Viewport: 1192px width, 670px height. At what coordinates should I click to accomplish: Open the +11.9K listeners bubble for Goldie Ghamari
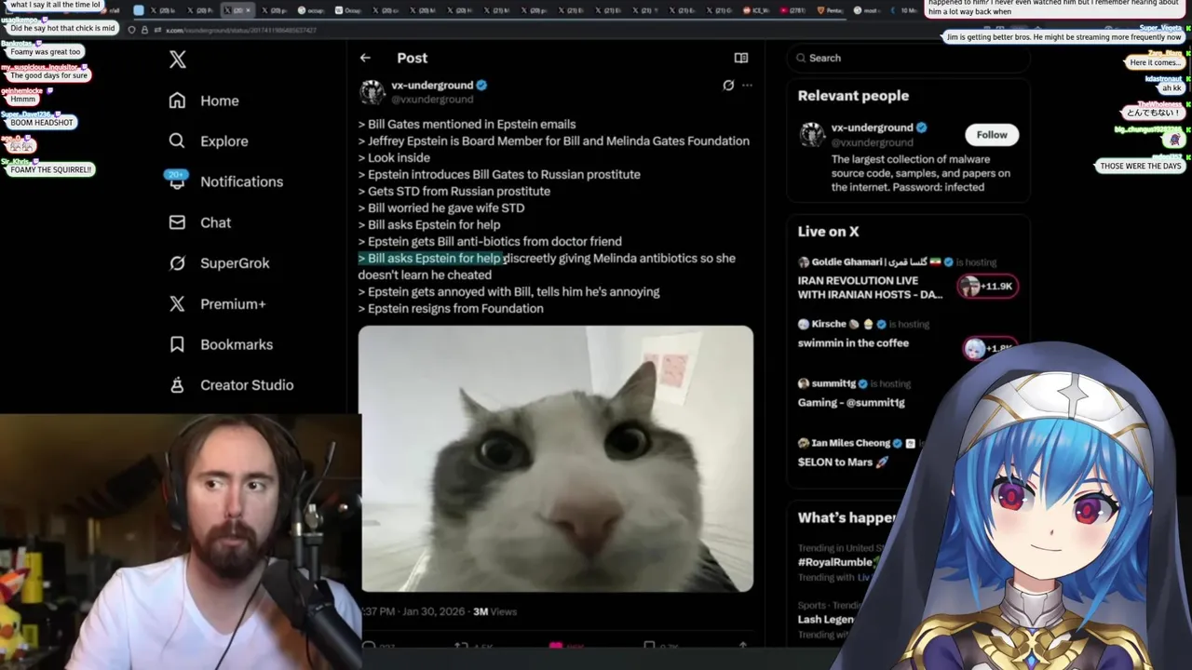click(x=988, y=287)
